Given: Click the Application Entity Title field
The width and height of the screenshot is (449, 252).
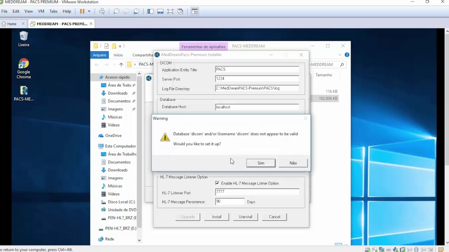Looking at the screenshot, I should click(257, 69).
